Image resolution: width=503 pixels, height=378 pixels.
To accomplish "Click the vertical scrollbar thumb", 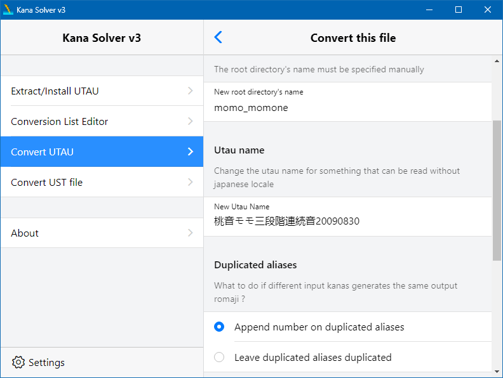I will point(497,191).
